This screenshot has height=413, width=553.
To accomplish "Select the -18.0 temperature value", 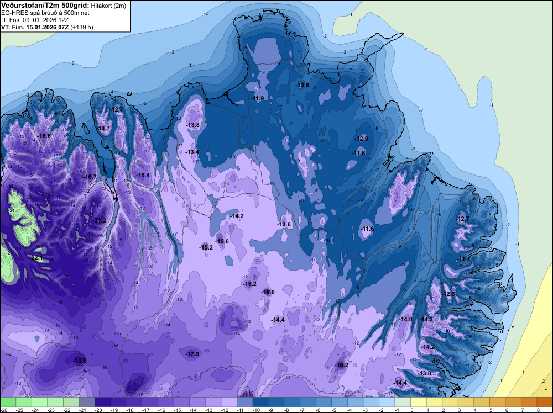I will pyautogui.click(x=268, y=292).
